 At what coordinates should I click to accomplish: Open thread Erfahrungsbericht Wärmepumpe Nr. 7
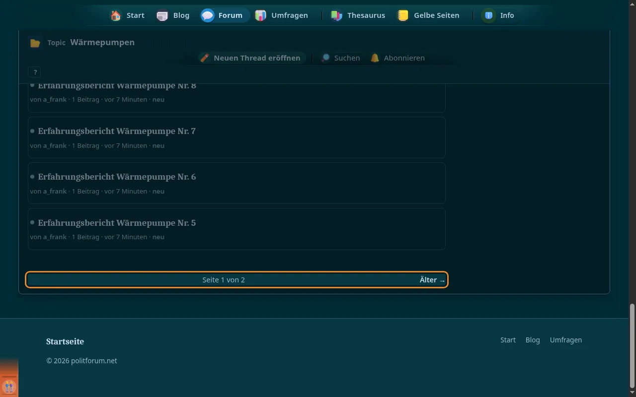pyautogui.click(x=117, y=131)
